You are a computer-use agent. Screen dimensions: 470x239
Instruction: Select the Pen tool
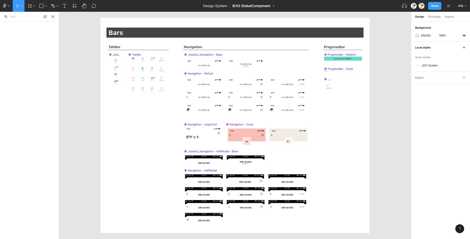(x=52, y=6)
